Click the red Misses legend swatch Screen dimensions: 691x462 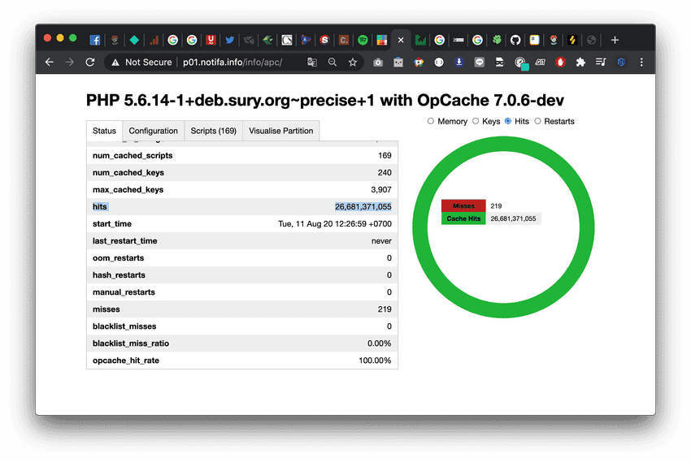coord(463,206)
